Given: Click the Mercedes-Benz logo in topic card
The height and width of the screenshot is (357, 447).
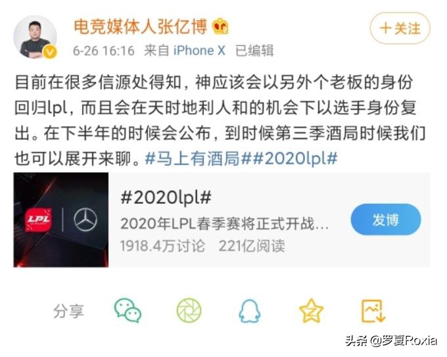Looking at the screenshot, I should click(85, 220).
